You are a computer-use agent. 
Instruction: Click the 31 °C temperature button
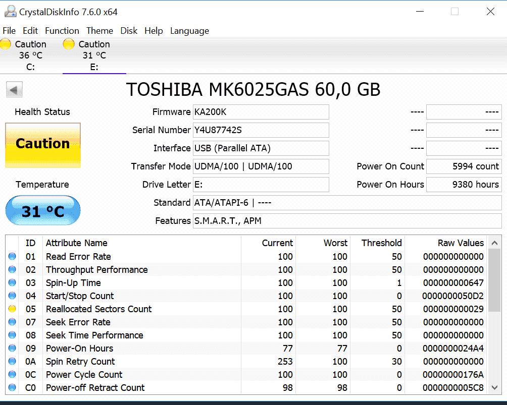coord(43,210)
